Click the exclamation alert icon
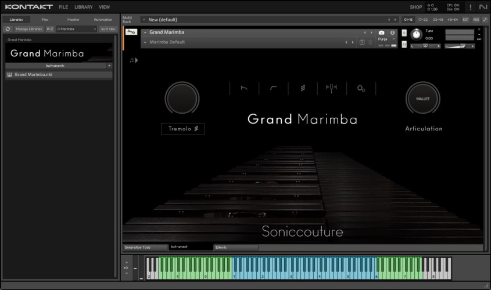Image resolution: width=491 pixels, height=290 pixels. [470, 7]
